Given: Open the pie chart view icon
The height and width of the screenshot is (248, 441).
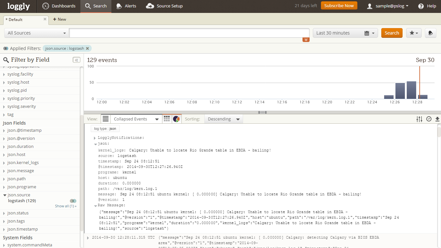Looking at the screenshot, I should [176, 119].
